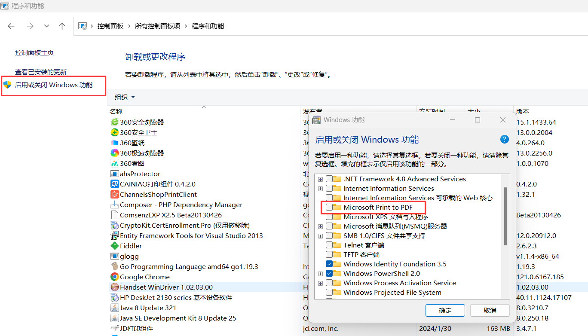Click the Google Chrome icon in program list

(x=114, y=277)
